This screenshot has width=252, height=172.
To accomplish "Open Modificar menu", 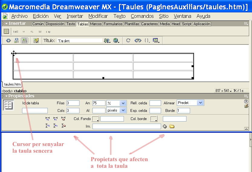I will pyautogui.click(x=98, y=16).
